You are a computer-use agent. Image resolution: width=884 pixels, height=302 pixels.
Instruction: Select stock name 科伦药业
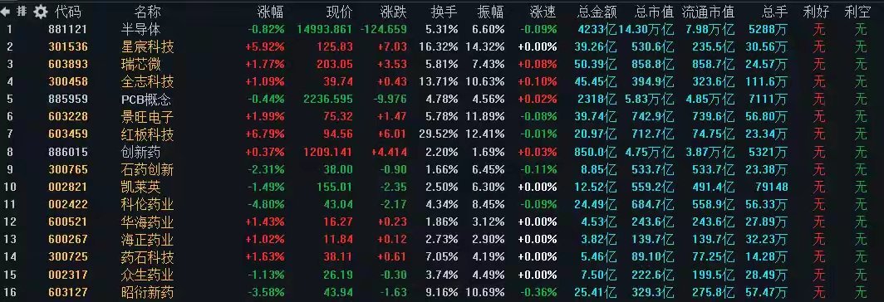pyautogui.click(x=147, y=205)
